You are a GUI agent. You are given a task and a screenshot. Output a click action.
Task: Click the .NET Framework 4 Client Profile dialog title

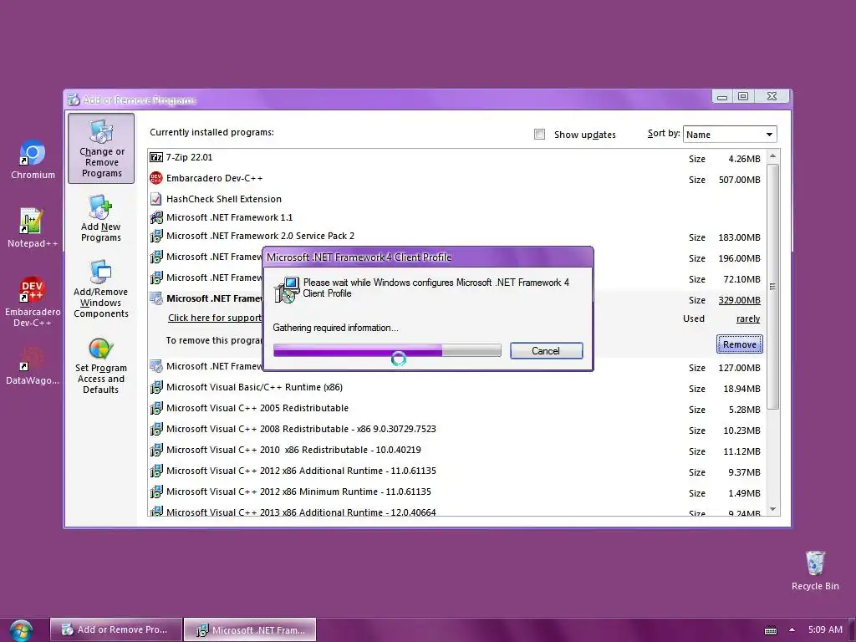pyautogui.click(x=359, y=257)
